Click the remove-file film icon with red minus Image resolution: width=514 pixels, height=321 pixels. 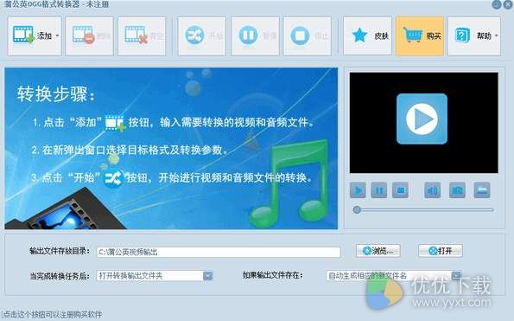(x=83, y=35)
